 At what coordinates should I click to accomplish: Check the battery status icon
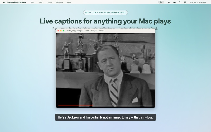pos(175,2)
